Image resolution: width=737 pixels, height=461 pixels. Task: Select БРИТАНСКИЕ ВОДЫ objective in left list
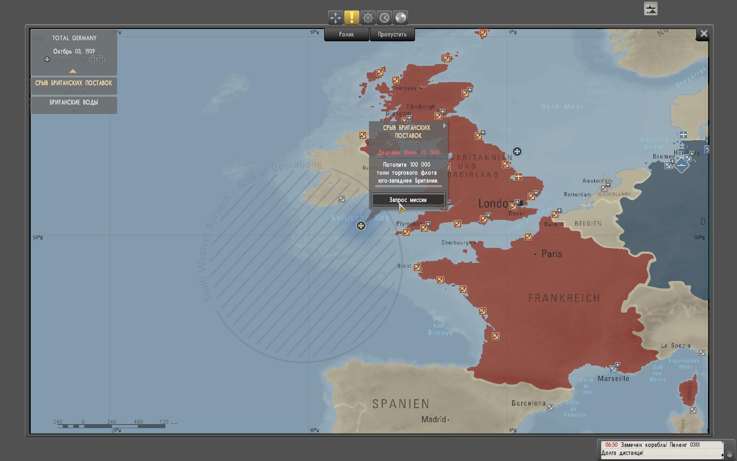coord(74,105)
